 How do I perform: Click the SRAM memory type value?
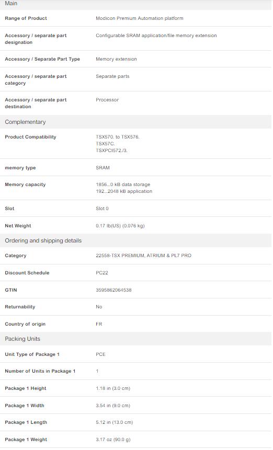coord(103,168)
